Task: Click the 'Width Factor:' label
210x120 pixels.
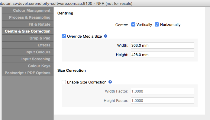Action: pos(117,91)
